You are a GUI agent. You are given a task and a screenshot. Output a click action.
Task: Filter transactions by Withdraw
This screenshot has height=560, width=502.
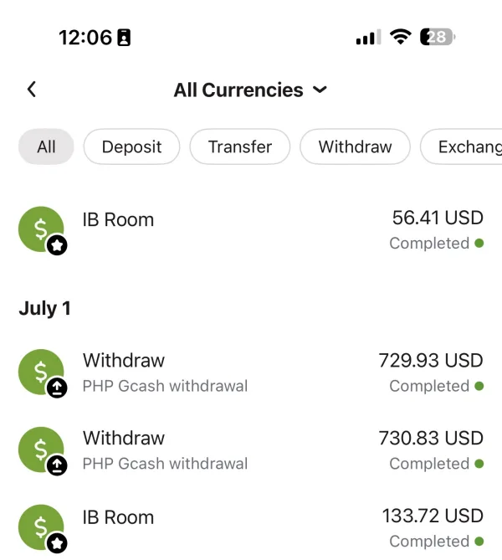[x=356, y=146]
